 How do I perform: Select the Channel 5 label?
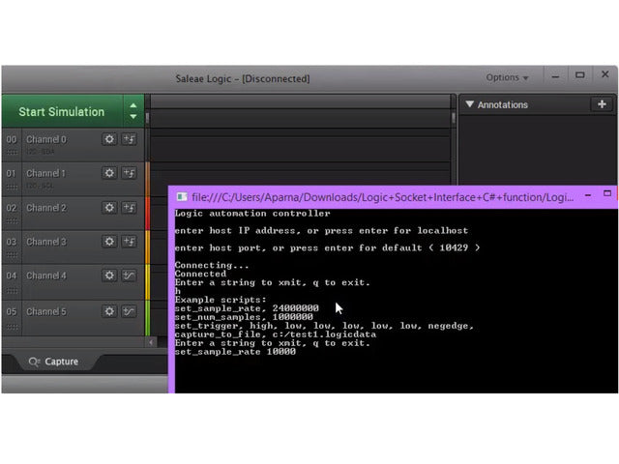(46, 311)
